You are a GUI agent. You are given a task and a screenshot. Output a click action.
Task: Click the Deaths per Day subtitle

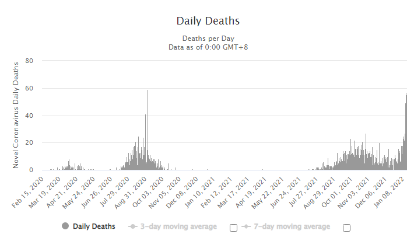pyautogui.click(x=208, y=39)
